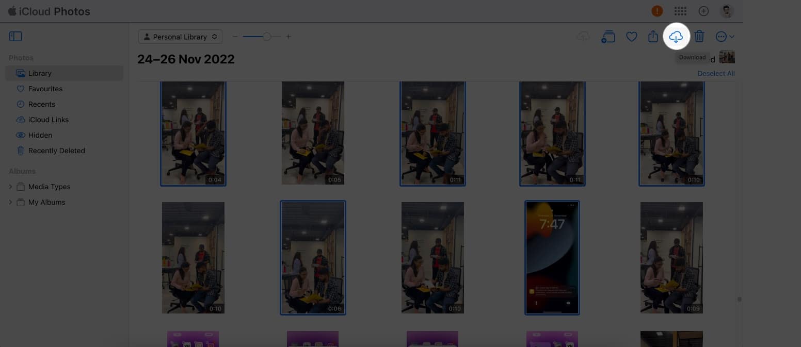Deselect the 0:06 video thumbnail
The height and width of the screenshot is (347, 801).
pyautogui.click(x=313, y=258)
